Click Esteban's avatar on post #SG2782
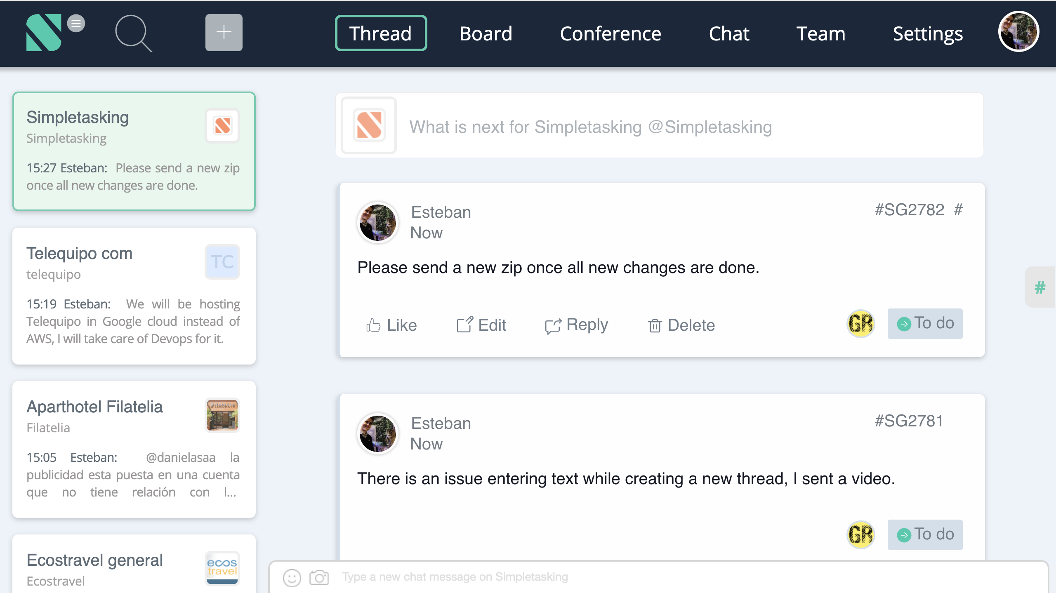Viewport: 1056px width, 593px height. pyautogui.click(x=377, y=222)
